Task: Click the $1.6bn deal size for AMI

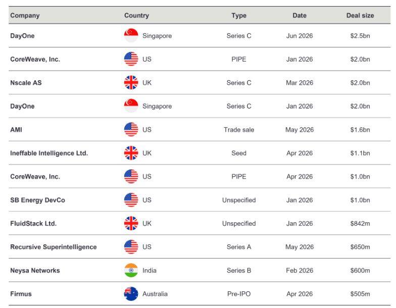Action: 360,129
